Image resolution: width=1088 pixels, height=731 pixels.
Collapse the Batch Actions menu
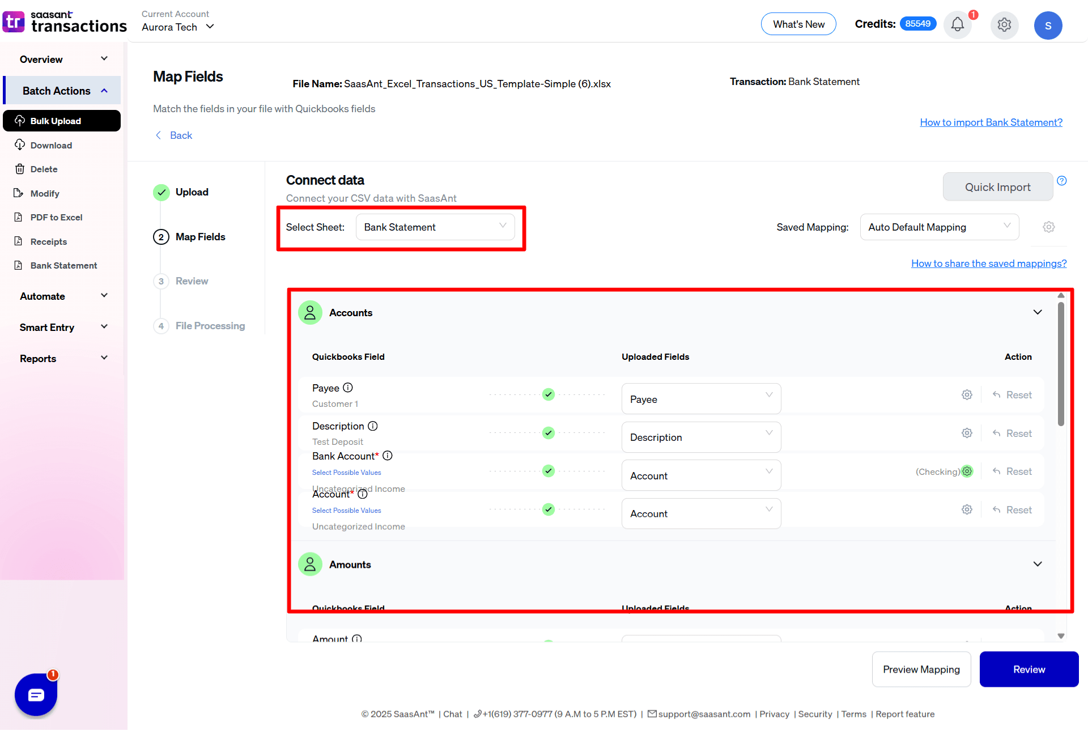tap(62, 91)
